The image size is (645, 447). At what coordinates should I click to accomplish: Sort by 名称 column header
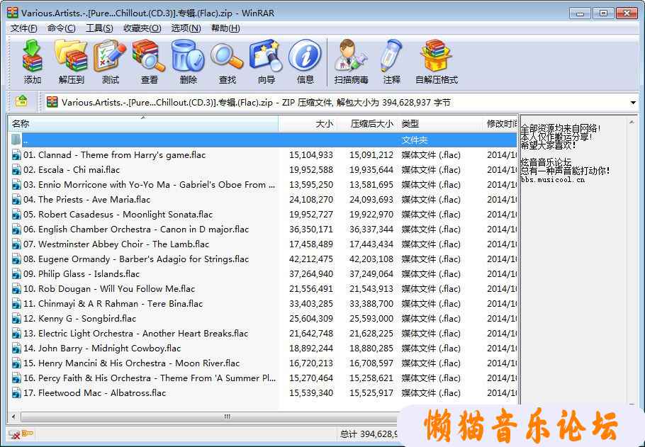click(143, 124)
